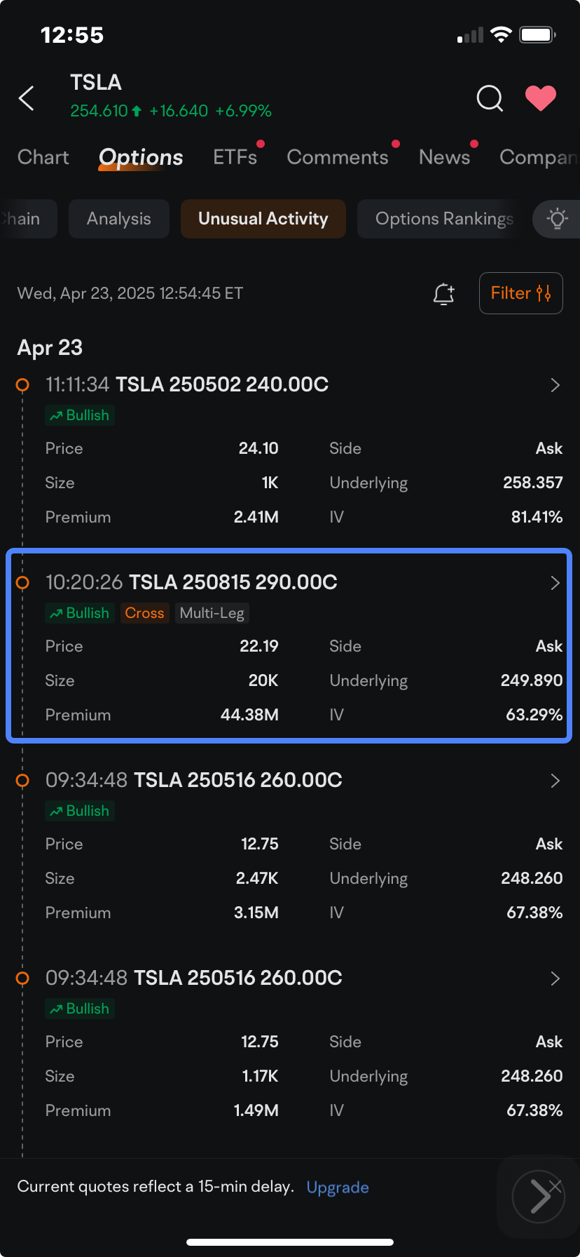
Task: Add alert with the bell plus icon
Action: point(444,293)
